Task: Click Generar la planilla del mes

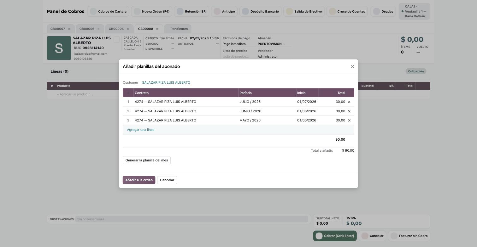Action: click(x=147, y=160)
